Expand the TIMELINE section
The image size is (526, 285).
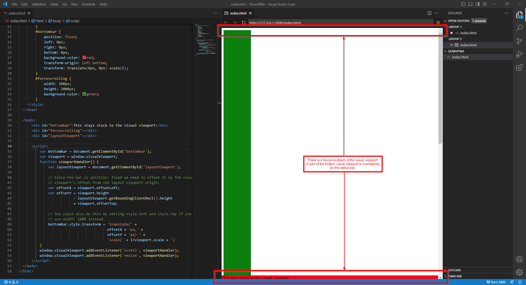(x=454, y=276)
